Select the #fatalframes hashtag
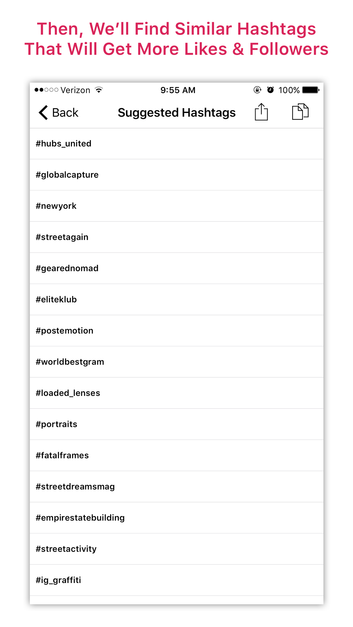This screenshot has width=353, height=627. tap(176, 455)
